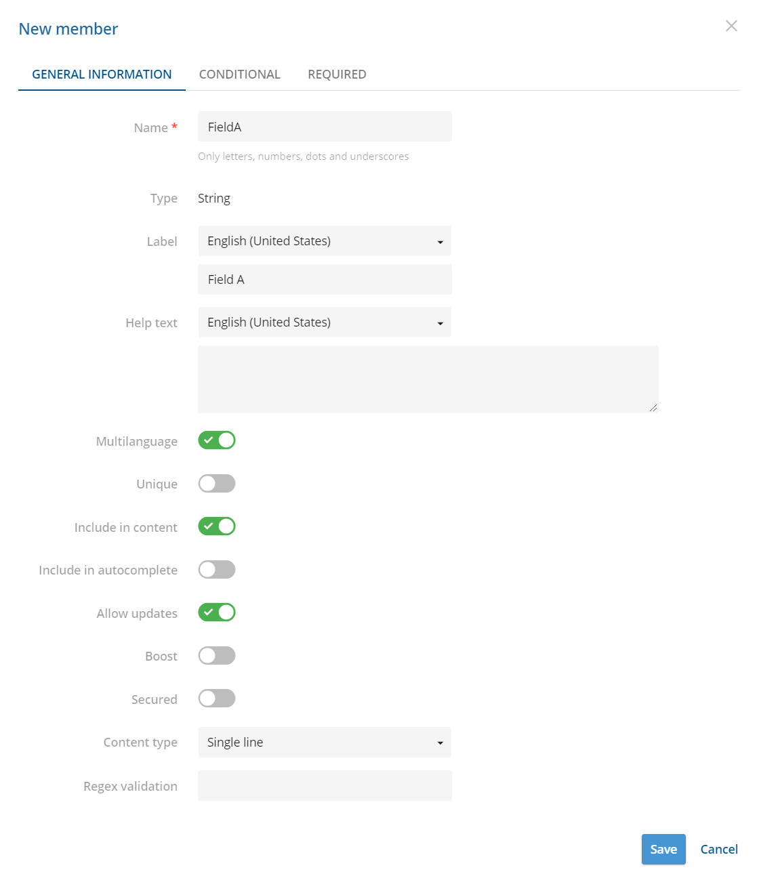Click inside the Help text textarea
The height and width of the screenshot is (874, 757).
[428, 379]
